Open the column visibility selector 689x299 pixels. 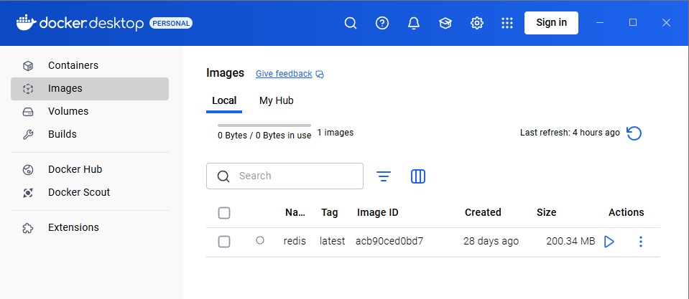(418, 176)
